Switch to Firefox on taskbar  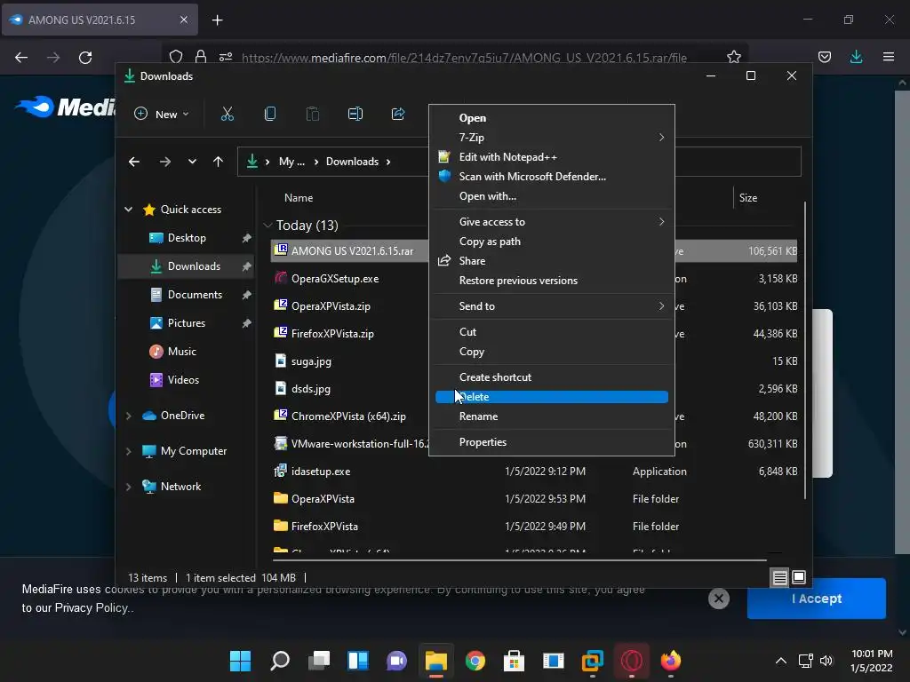[671, 661]
